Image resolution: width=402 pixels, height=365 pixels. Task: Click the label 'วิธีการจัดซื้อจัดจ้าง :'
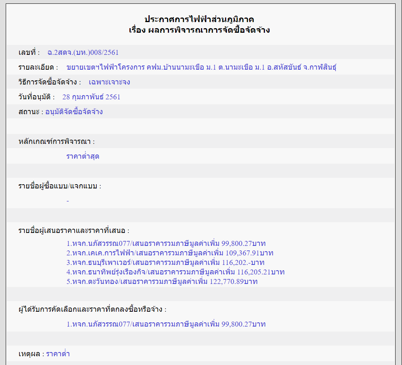(50, 82)
